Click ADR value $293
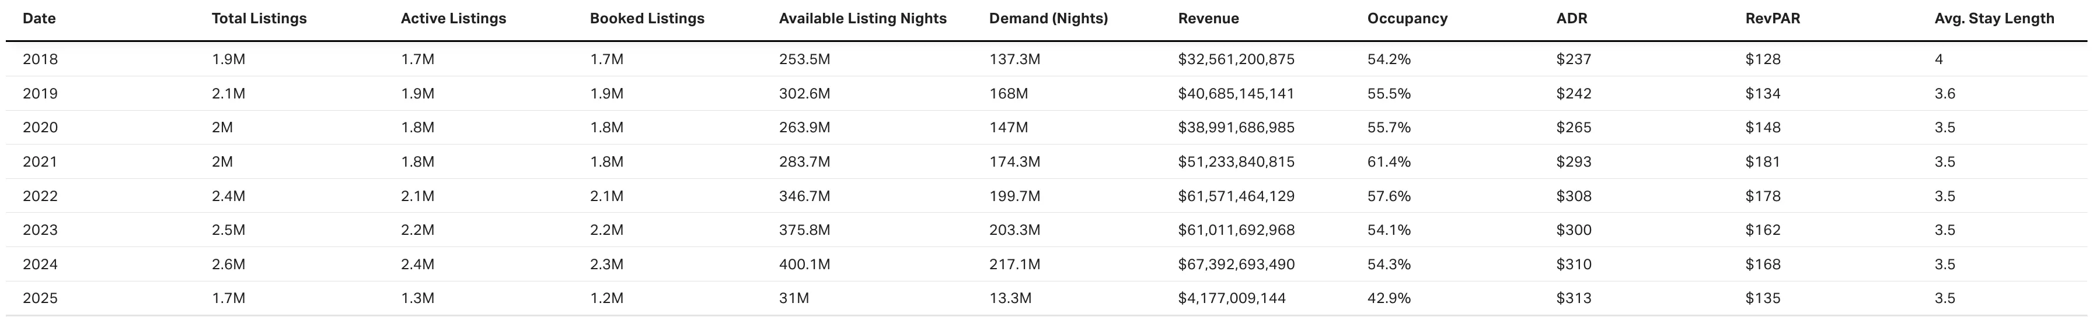The width and height of the screenshot is (2093, 317). click(1574, 162)
